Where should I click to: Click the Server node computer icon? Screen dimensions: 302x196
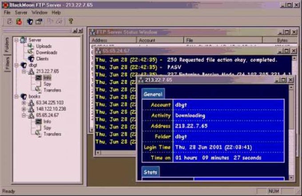24,40
